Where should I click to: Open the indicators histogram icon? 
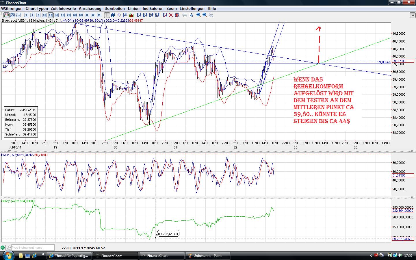131,15
